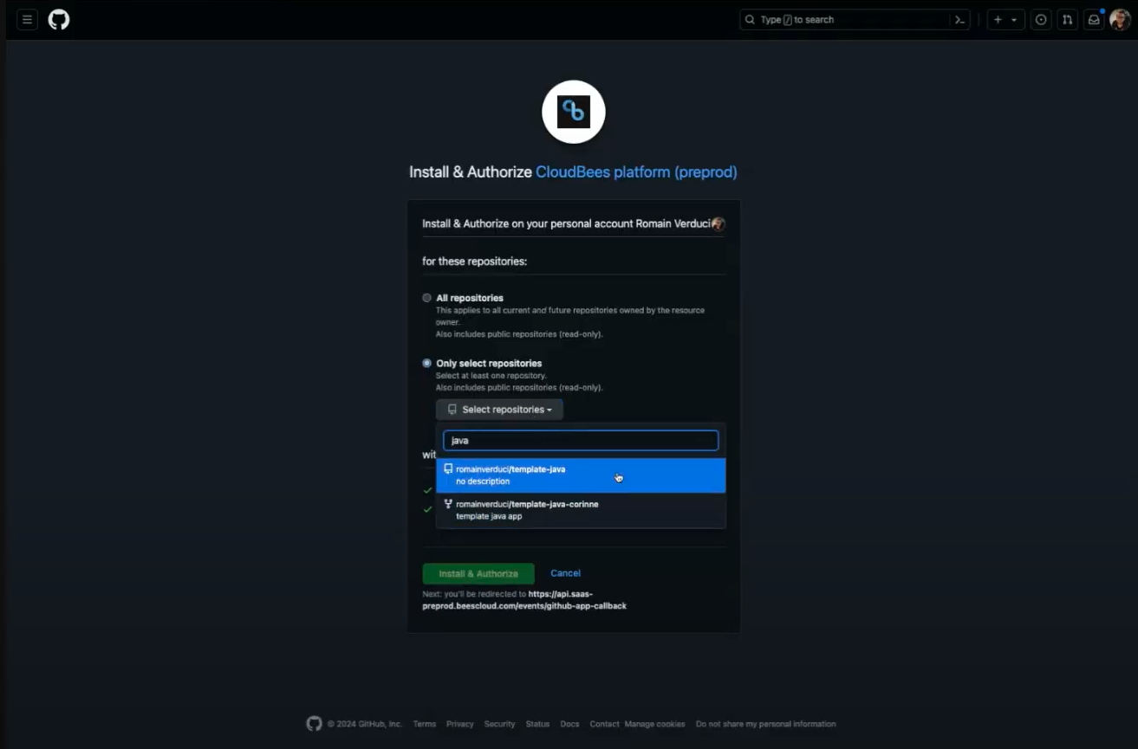The height and width of the screenshot is (749, 1138).
Task: Open the GitHub home via the Octocat logo
Action: tap(57, 19)
